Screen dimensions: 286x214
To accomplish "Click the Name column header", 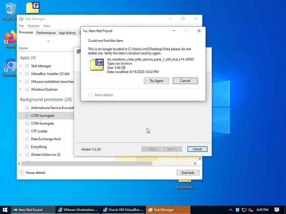I will [23, 48].
